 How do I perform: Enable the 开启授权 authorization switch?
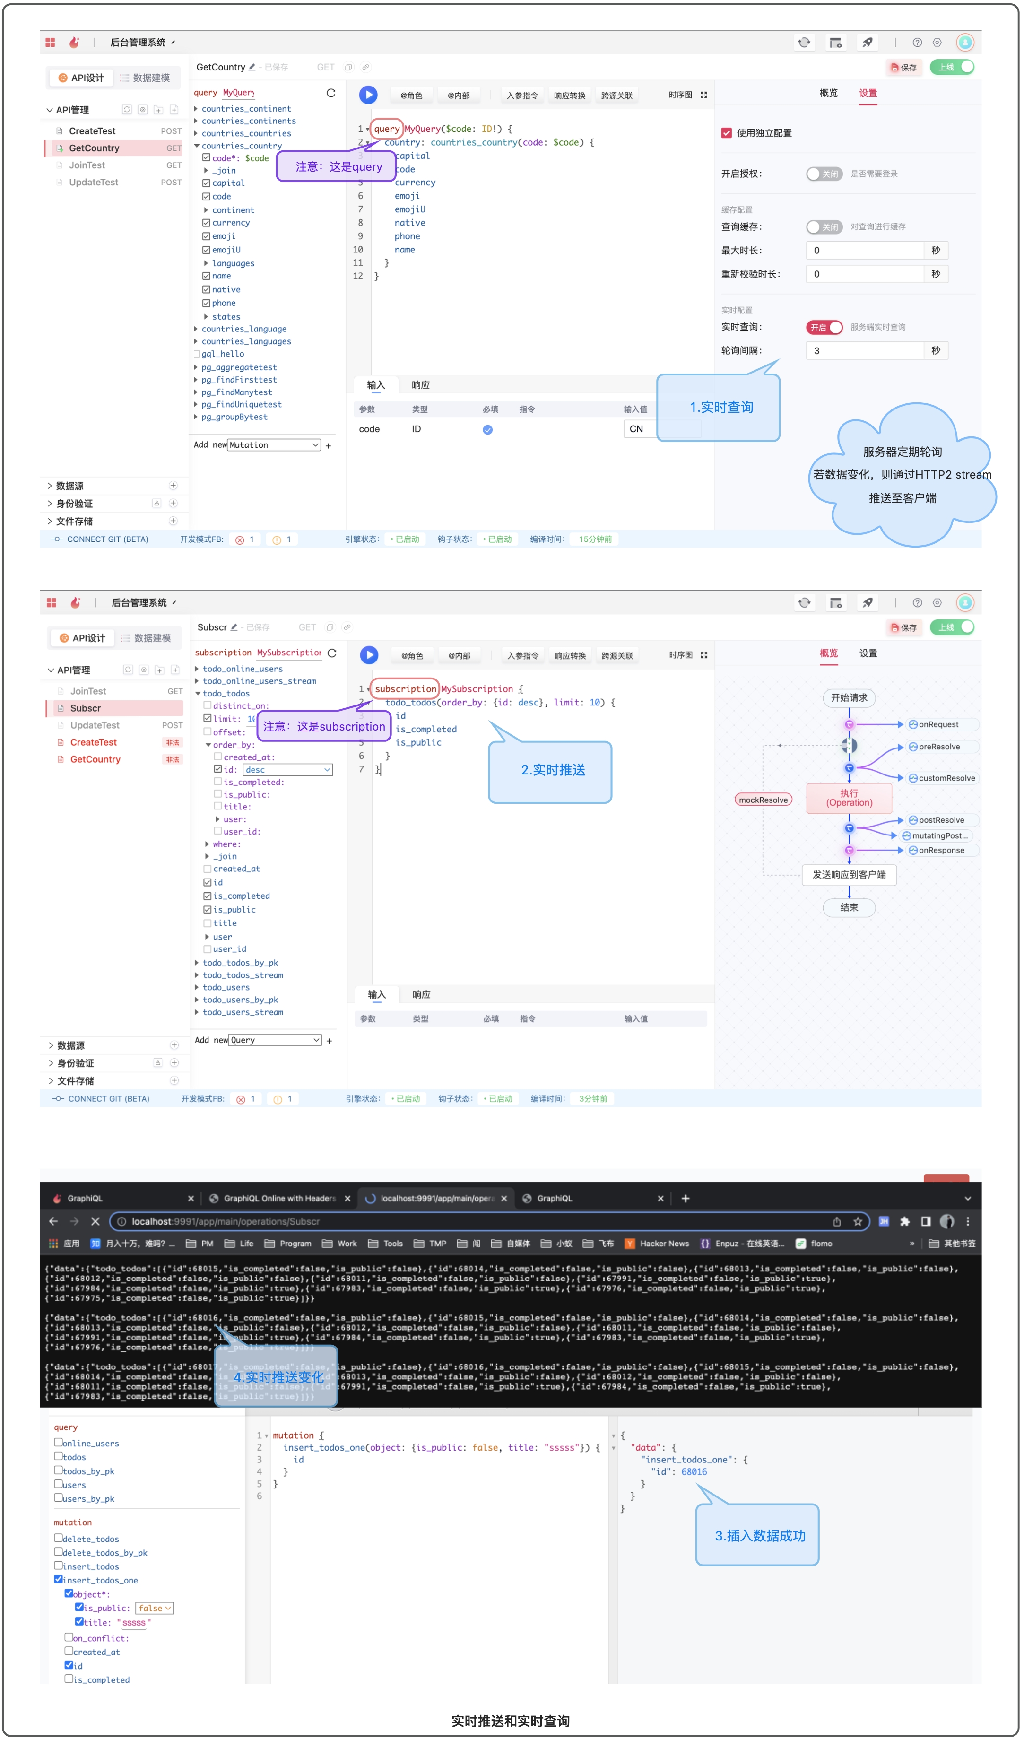tap(824, 174)
